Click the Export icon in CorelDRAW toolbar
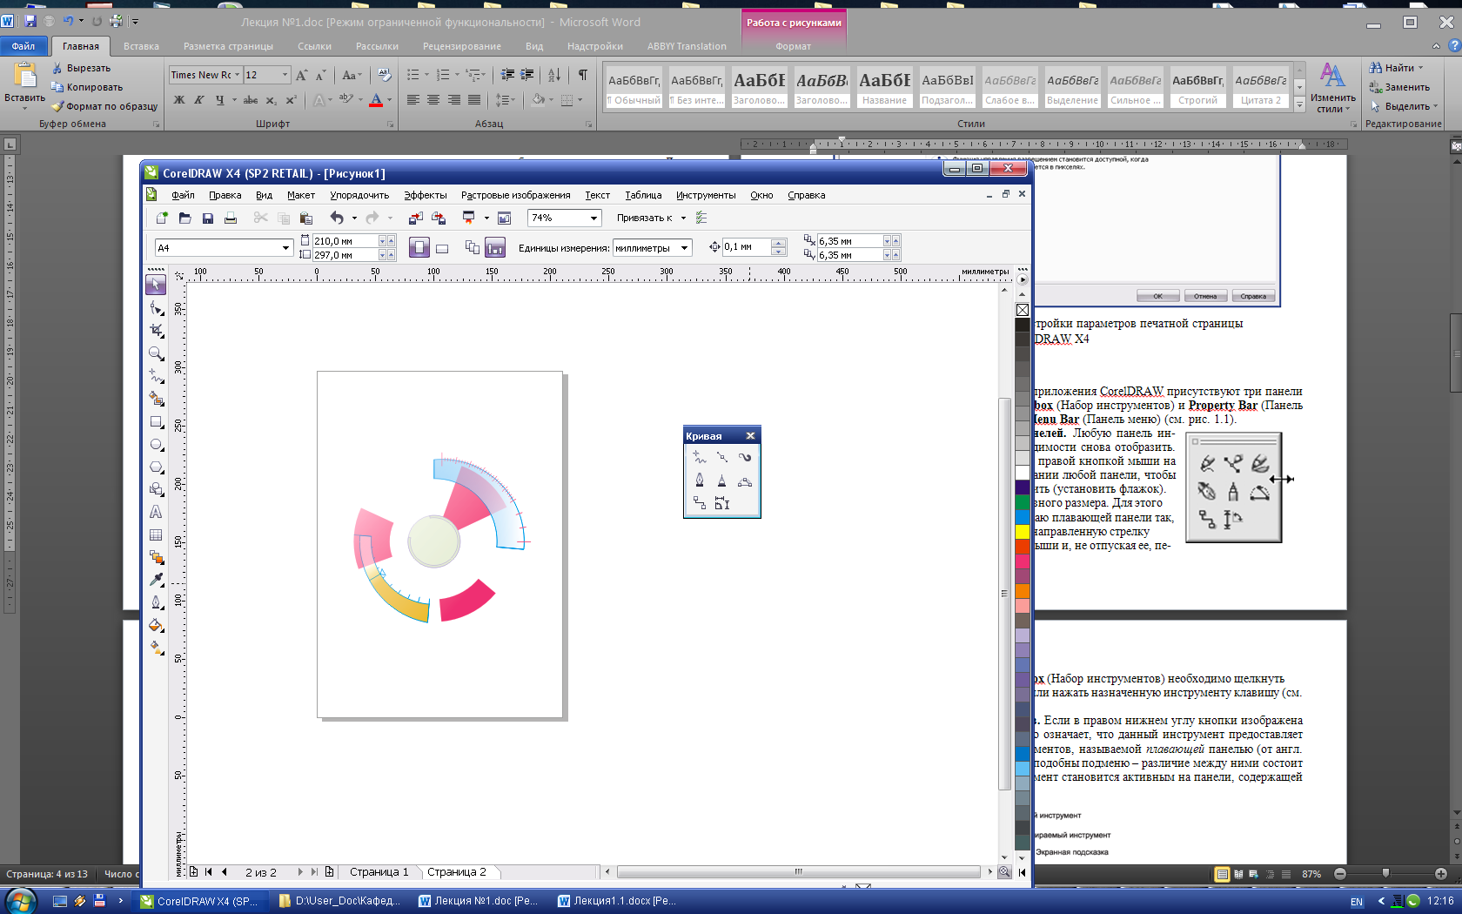 pyautogui.click(x=438, y=218)
